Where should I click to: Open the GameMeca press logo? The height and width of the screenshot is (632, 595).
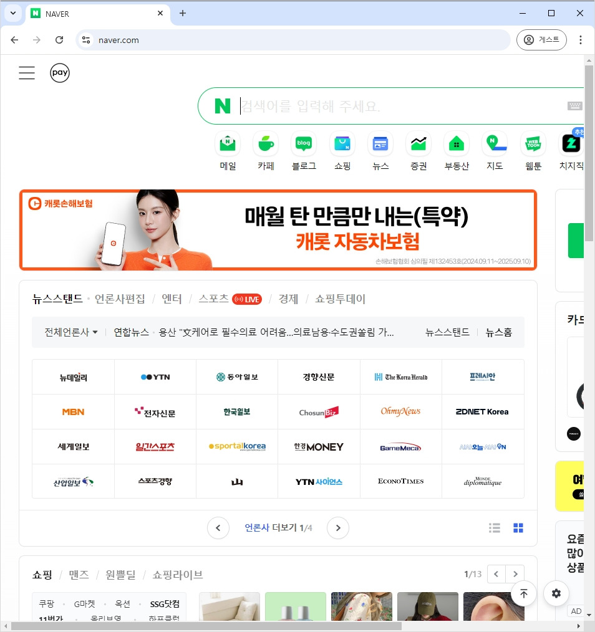coord(401,447)
